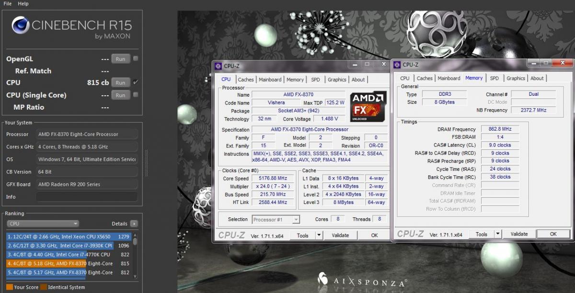This screenshot has height=293, width=575.
Task: Click the Cinebench R15 logo sphere
Action: (21, 25)
